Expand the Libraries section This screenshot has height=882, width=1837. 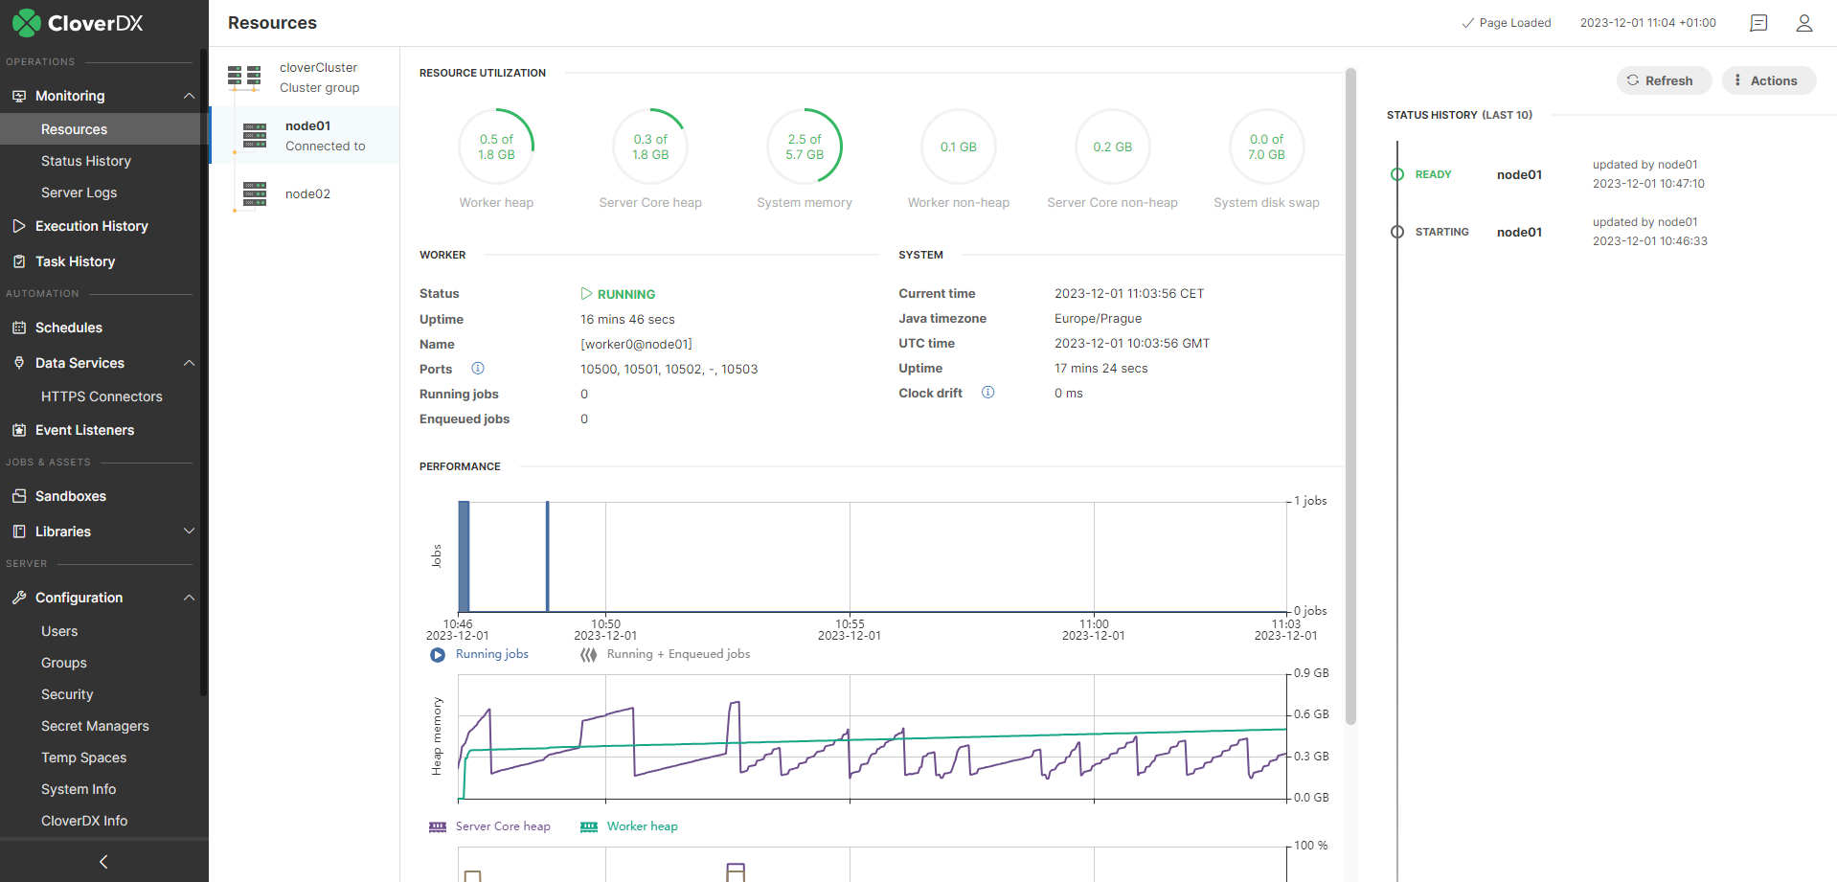click(x=189, y=531)
